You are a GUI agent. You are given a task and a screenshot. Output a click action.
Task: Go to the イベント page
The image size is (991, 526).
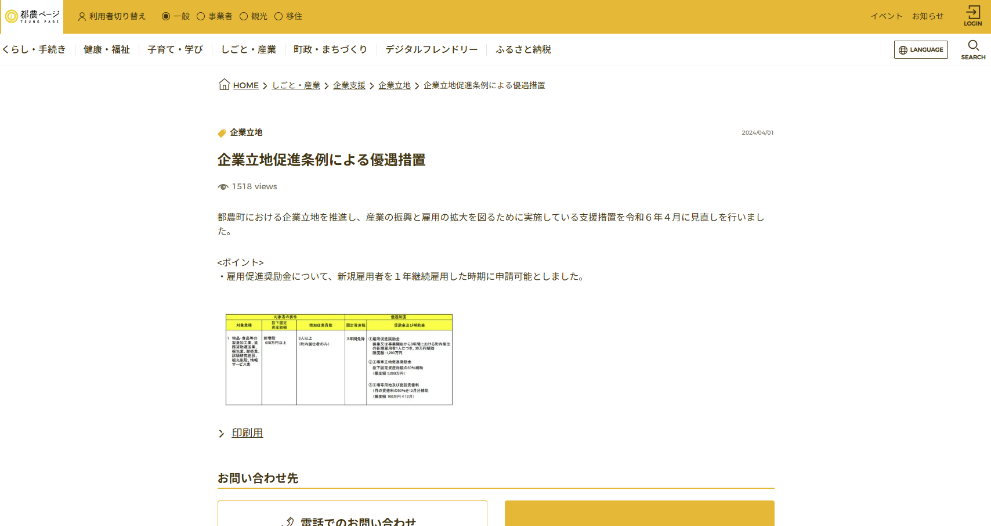[887, 16]
